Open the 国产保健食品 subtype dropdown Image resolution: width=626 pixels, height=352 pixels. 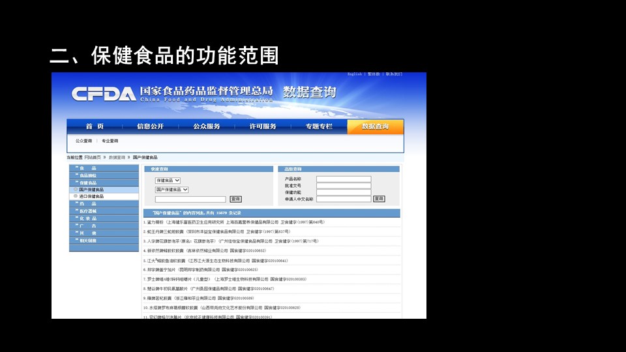[x=171, y=190]
